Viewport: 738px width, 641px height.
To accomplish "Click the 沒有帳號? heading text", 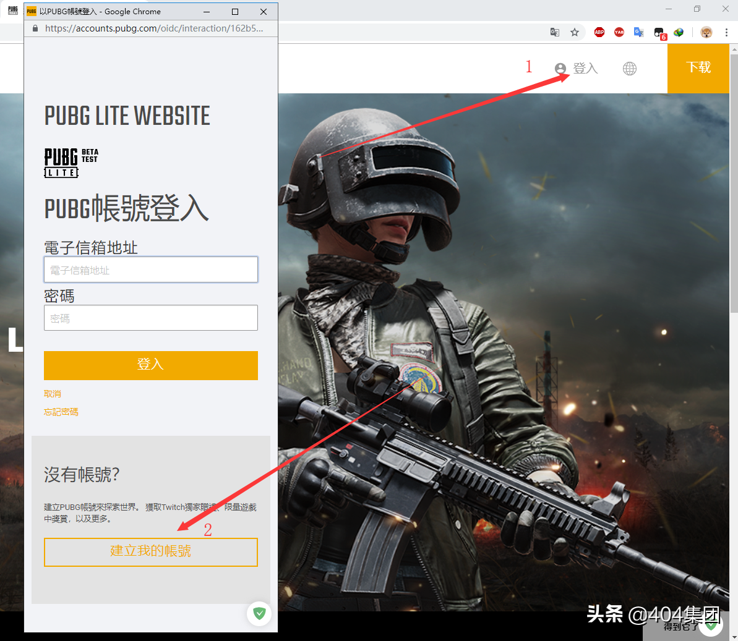I will pos(82,475).
